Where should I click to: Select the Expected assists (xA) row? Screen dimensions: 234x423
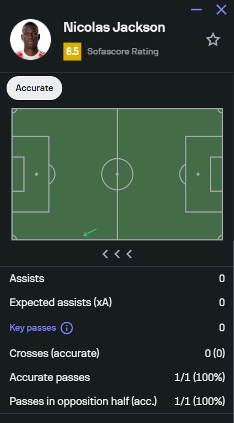coord(117,303)
